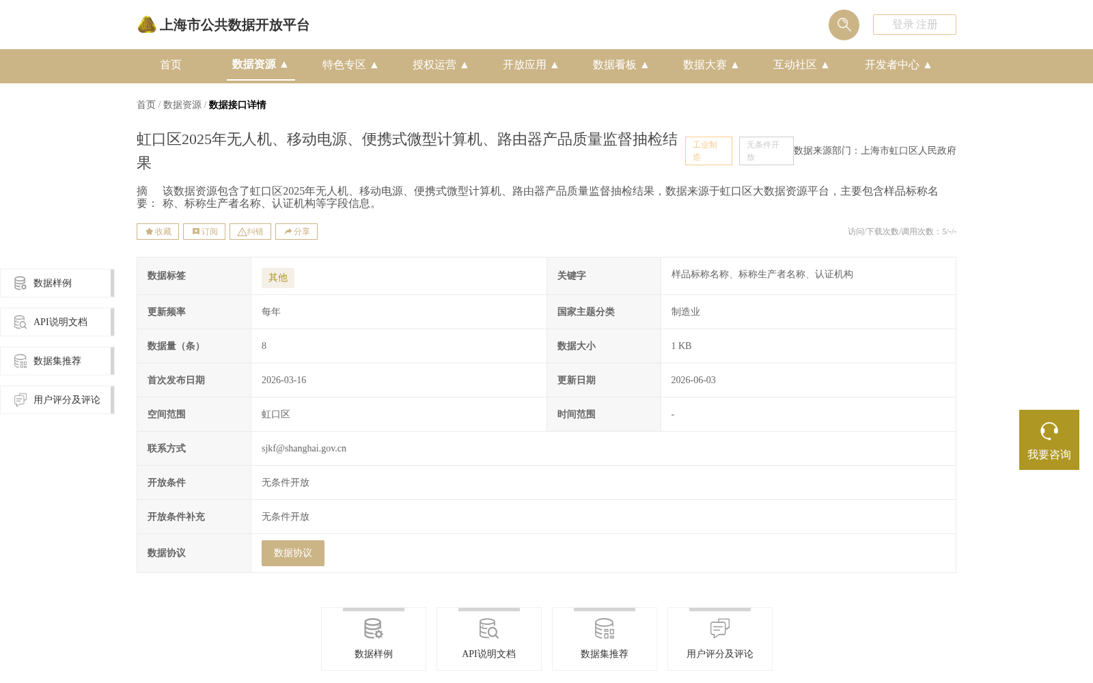Image resolution: width=1093 pixels, height=683 pixels.
Task: Click the Shanghai open data platform logo
Action: coord(223,25)
